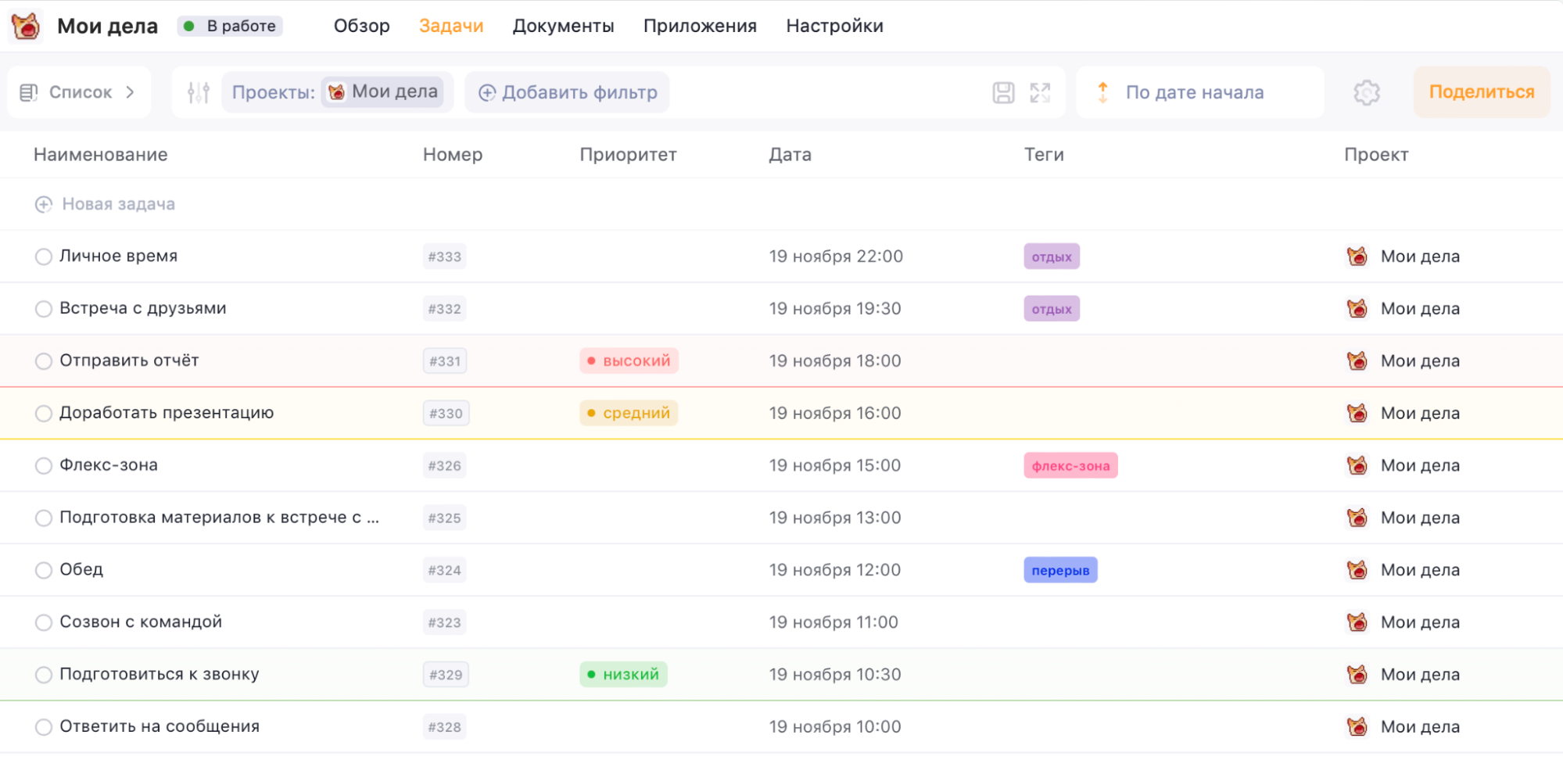This screenshot has width=1563, height=767.
Task: Switch to the Обзор tab
Action: point(361,26)
